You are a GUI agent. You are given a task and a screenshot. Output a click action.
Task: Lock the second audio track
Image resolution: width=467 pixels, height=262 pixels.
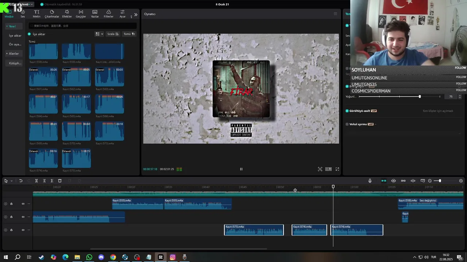coord(11,217)
